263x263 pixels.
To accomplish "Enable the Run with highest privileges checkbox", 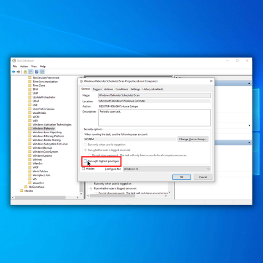I will coord(85,161).
